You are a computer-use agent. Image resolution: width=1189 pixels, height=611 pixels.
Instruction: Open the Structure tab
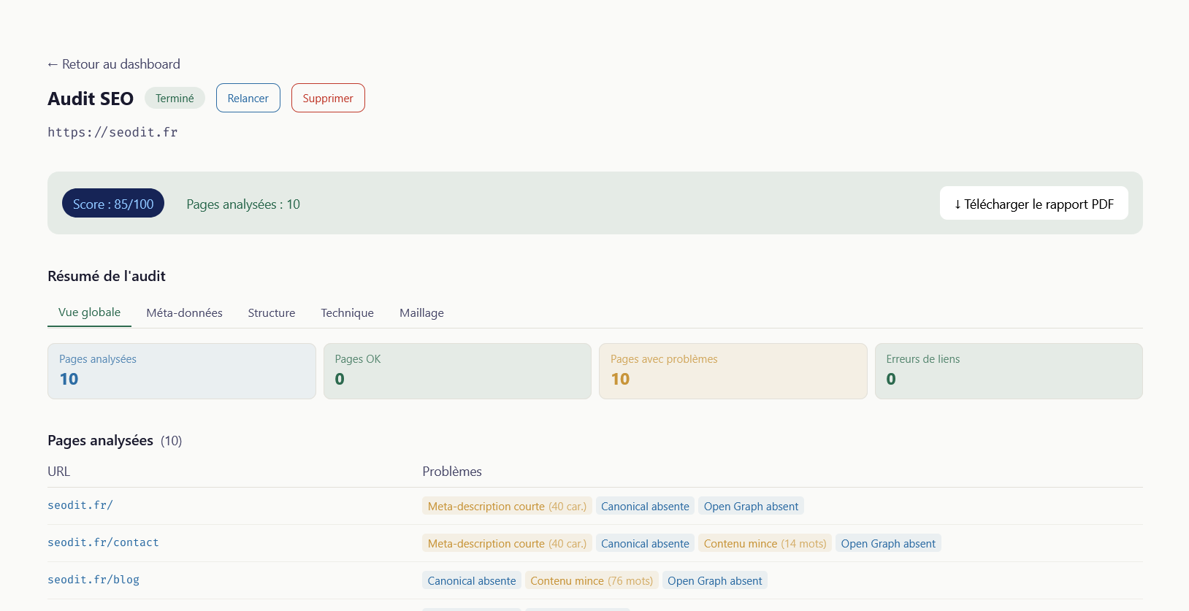pyautogui.click(x=272, y=313)
